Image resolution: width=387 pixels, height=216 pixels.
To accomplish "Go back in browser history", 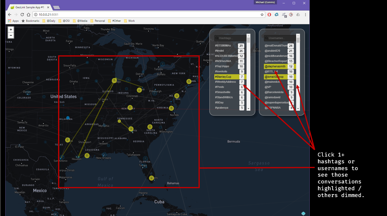I will [9, 14].
